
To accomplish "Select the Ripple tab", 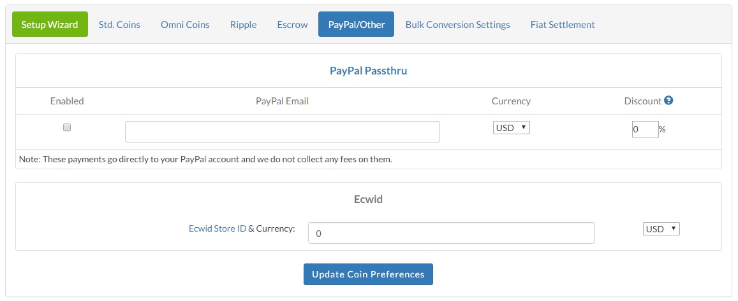I will click(x=243, y=25).
